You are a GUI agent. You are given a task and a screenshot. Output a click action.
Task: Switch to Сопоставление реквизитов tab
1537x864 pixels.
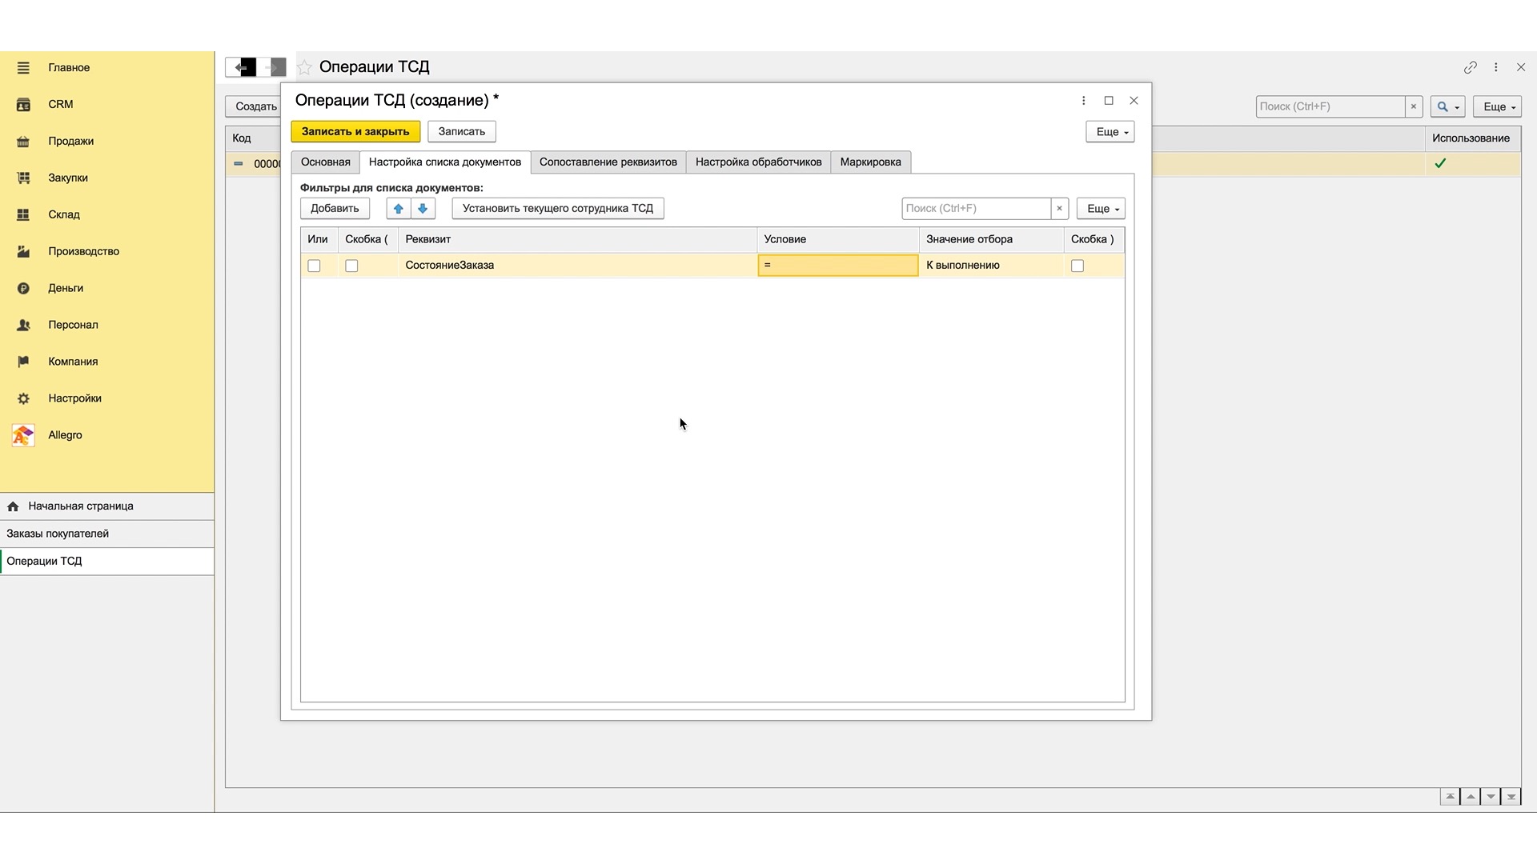click(x=608, y=162)
